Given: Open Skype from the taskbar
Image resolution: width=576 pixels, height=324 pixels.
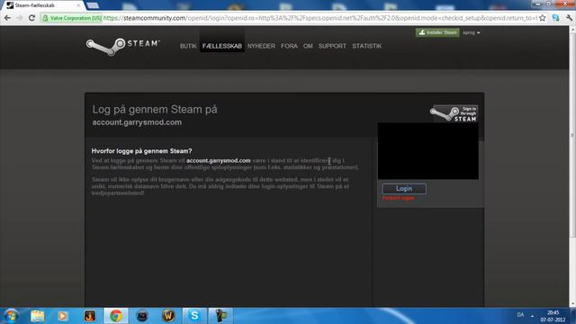Looking at the screenshot, I should pyautogui.click(x=194, y=316).
